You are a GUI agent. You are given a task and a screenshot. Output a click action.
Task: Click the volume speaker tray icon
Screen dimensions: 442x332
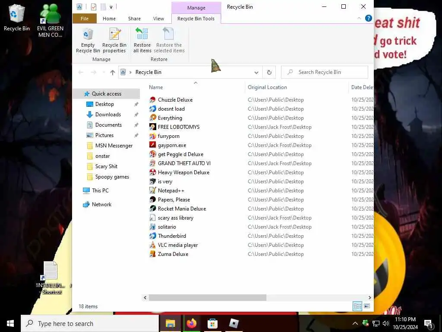pos(386,323)
